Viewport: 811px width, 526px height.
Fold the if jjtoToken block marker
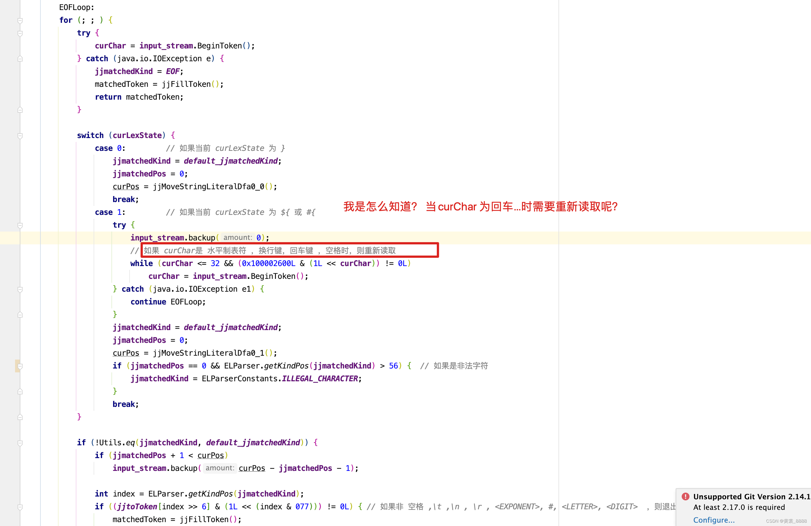20,507
